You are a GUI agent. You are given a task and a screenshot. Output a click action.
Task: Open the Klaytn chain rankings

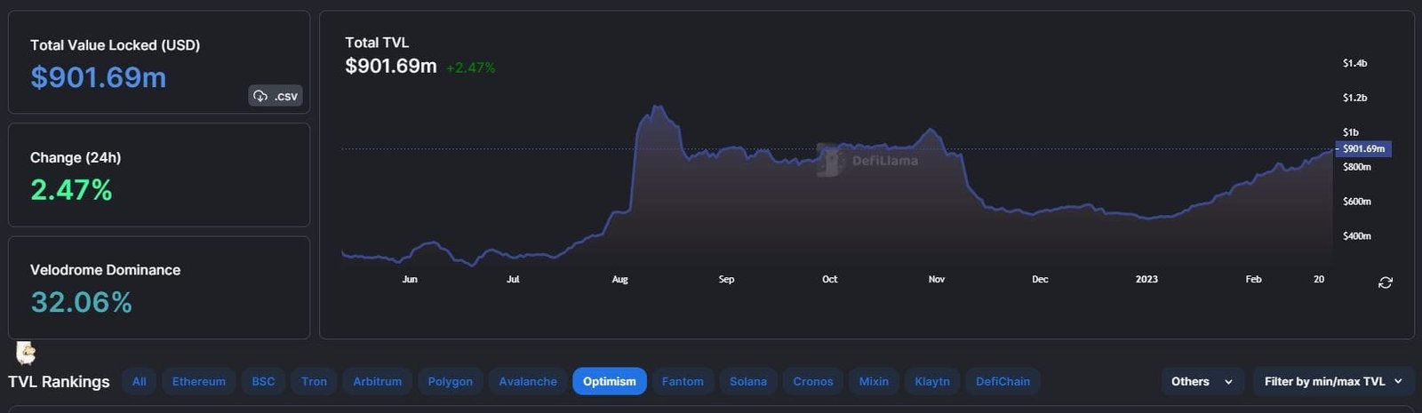pos(932,381)
